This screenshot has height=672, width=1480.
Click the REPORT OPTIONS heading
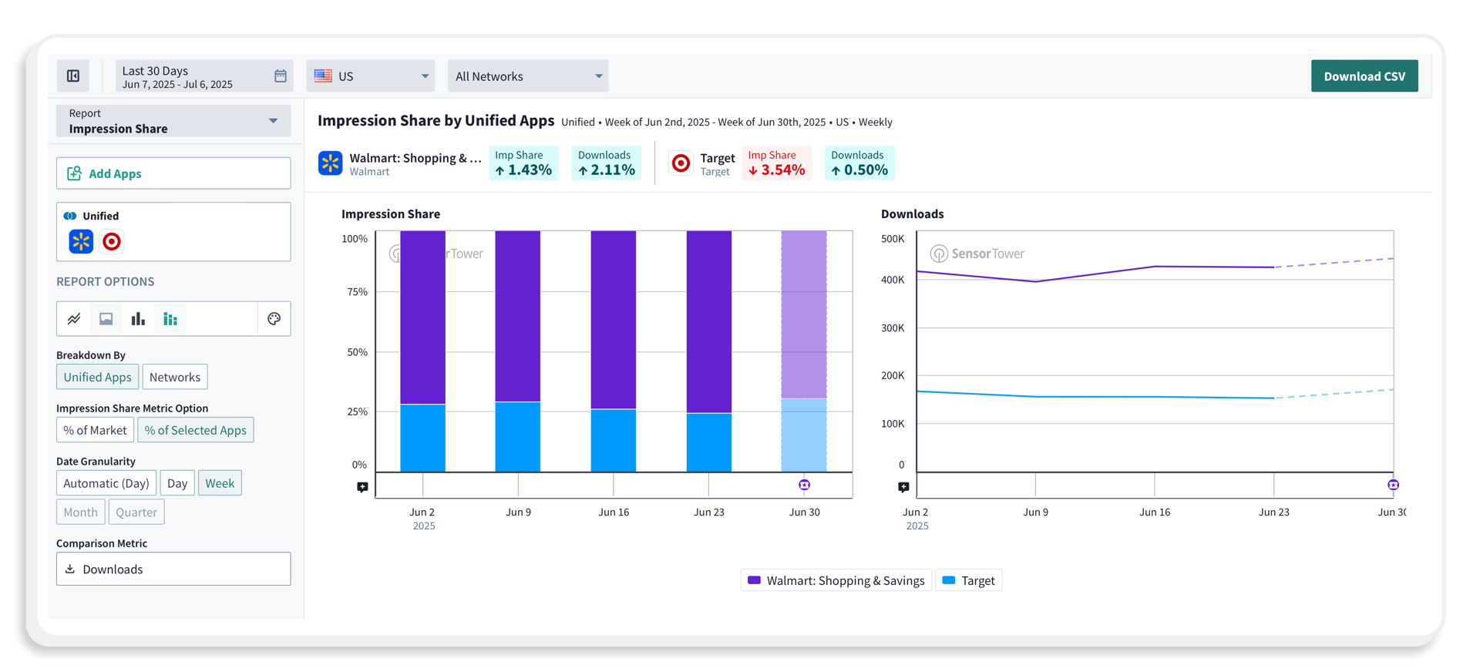(106, 281)
